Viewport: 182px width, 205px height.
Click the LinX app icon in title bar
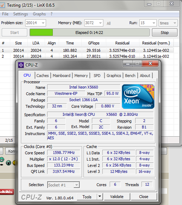coord(2,5)
